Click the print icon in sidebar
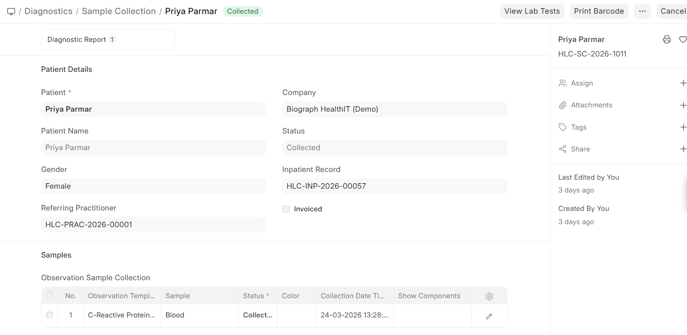Screen dimensions: 687x335 point(666,40)
